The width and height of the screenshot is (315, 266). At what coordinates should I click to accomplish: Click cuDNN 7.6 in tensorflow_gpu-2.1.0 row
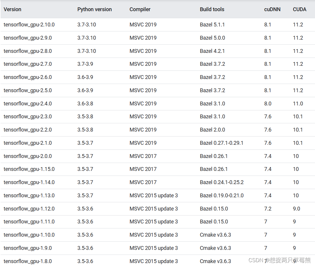coord(268,143)
